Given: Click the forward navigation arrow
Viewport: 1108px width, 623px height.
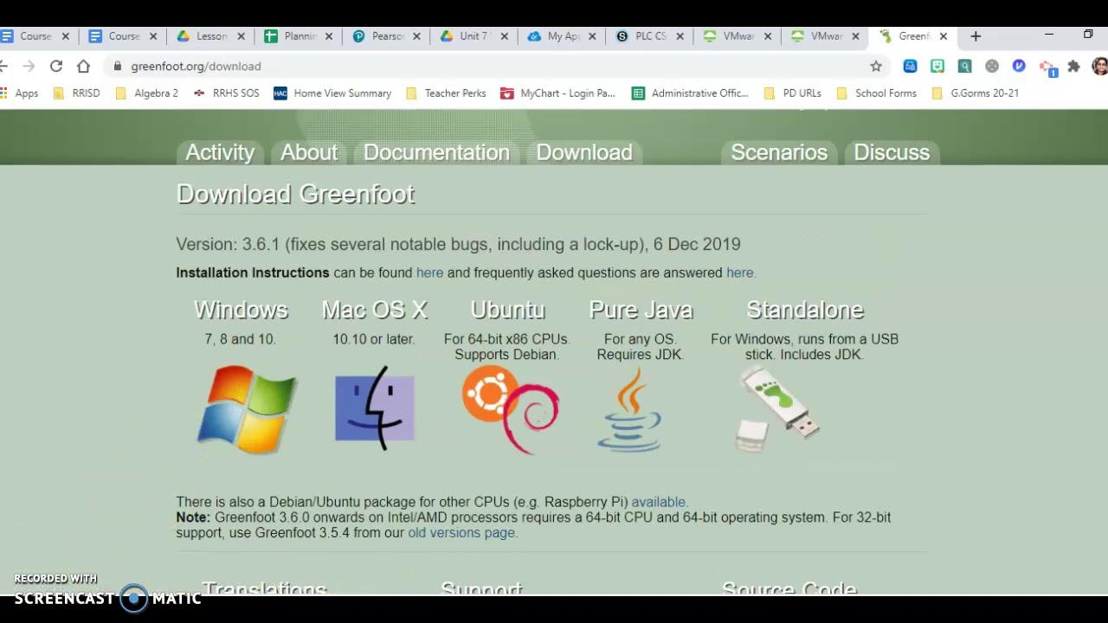Looking at the screenshot, I should coord(29,66).
